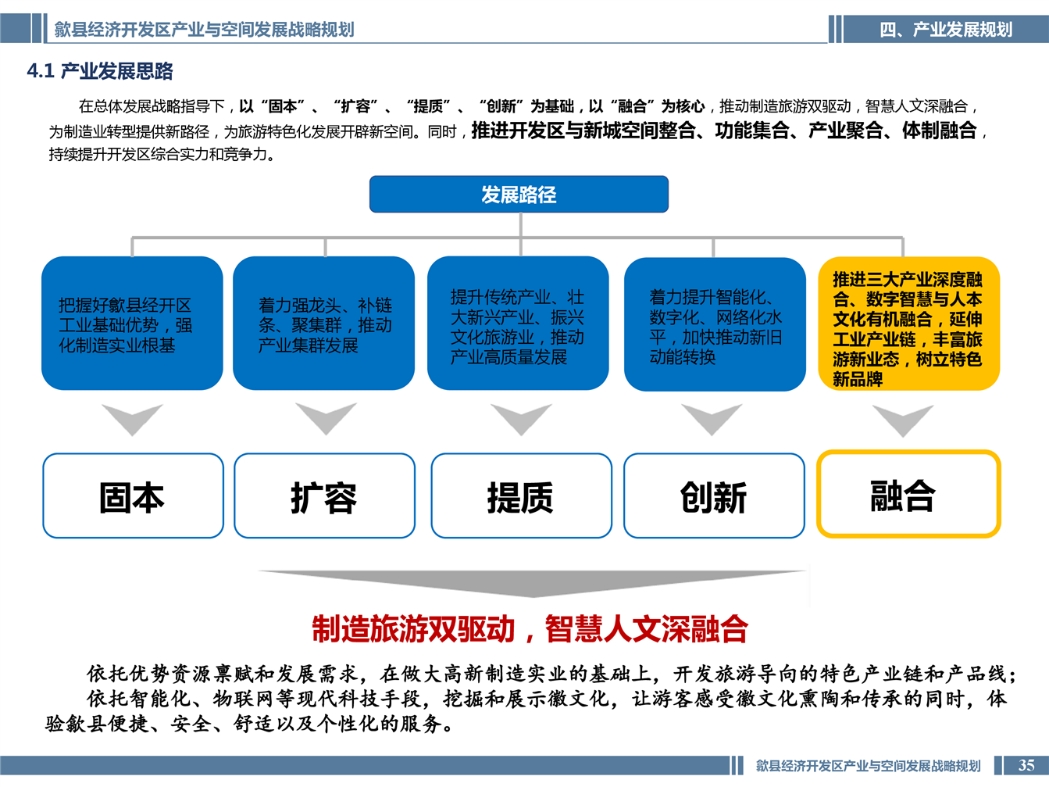Click the gray arrow above 融合

pyautogui.click(x=903, y=420)
